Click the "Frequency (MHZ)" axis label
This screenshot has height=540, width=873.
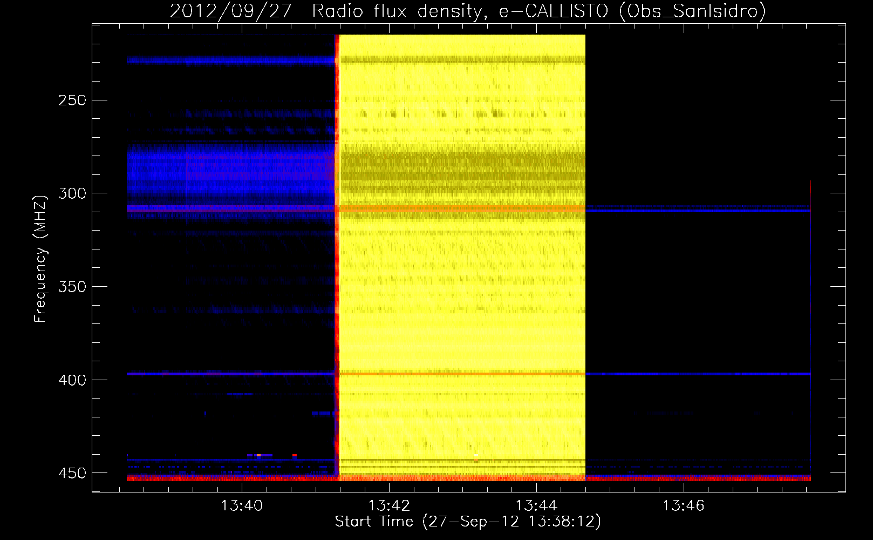point(40,259)
